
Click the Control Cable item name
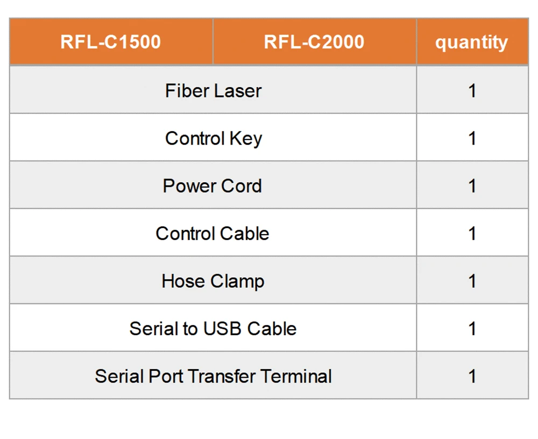coord(213,233)
